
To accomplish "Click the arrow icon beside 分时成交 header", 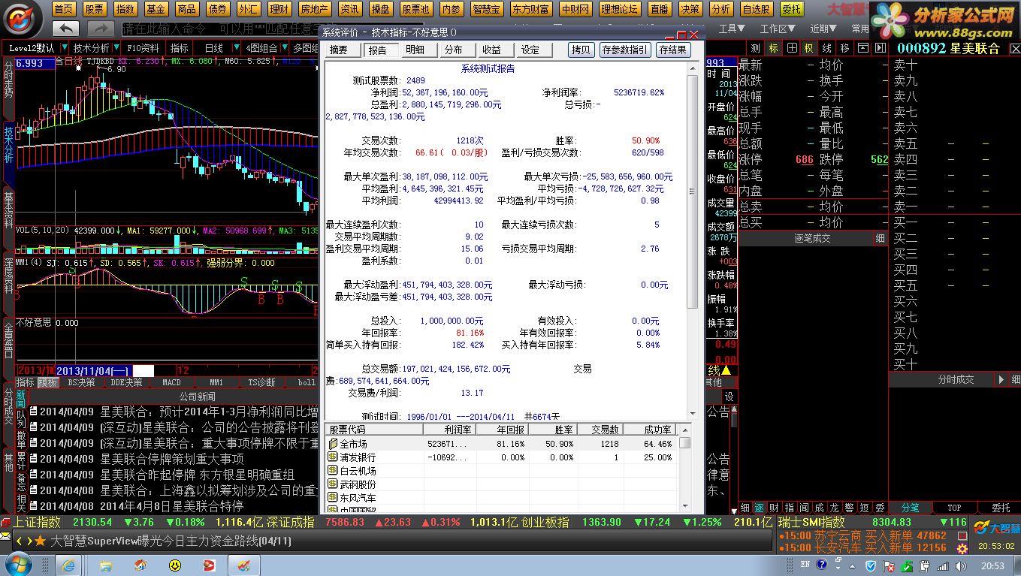I will click(1001, 380).
